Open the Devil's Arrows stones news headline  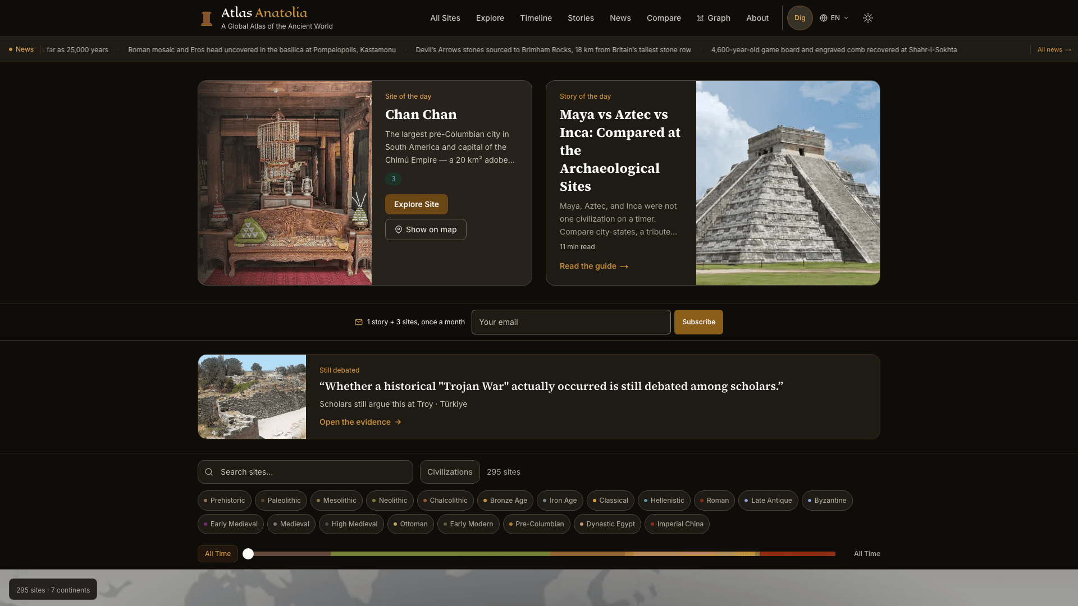click(x=553, y=50)
